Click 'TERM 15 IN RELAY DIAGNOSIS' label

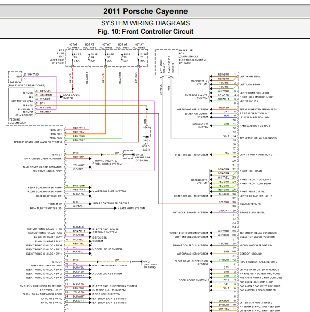point(258,138)
